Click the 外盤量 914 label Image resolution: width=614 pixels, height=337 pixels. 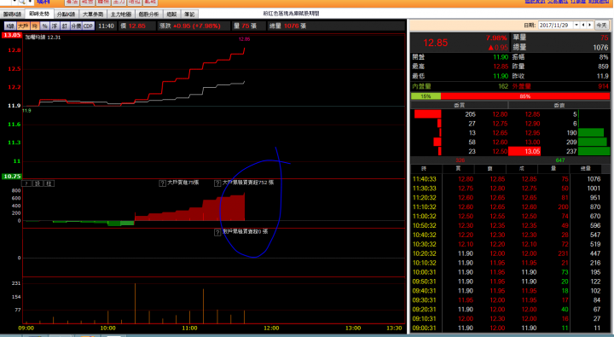[x=560, y=86]
